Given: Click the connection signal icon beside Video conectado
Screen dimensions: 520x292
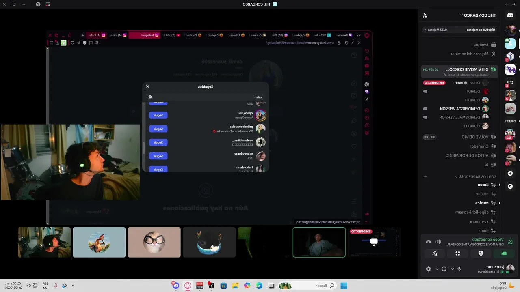Looking at the screenshot, I should pos(510,242).
